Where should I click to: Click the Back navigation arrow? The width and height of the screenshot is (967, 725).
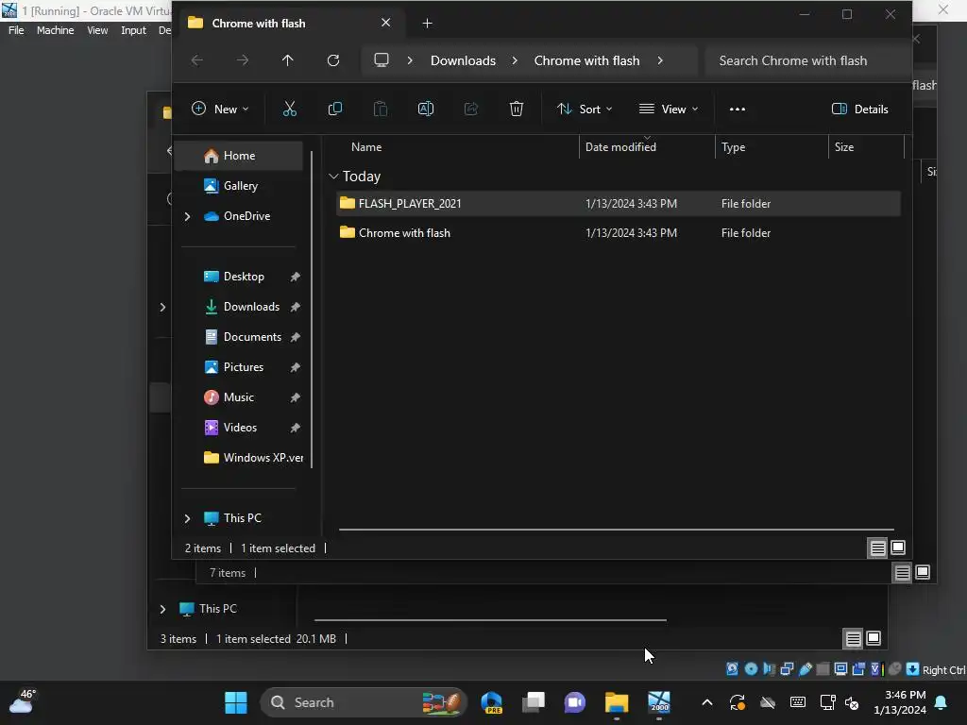pos(197,59)
